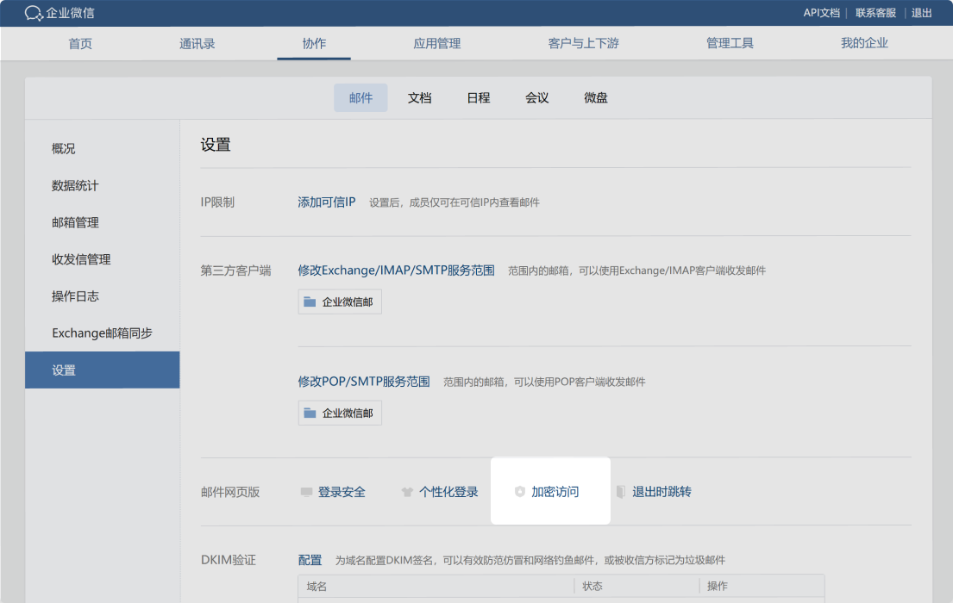Open Exchange邮箱同步 in the sidebar
This screenshot has width=953, height=603.
(x=102, y=333)
